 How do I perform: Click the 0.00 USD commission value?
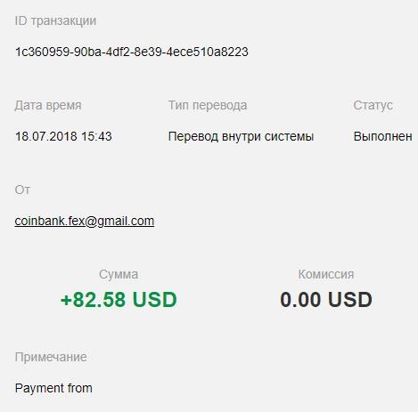326,299
